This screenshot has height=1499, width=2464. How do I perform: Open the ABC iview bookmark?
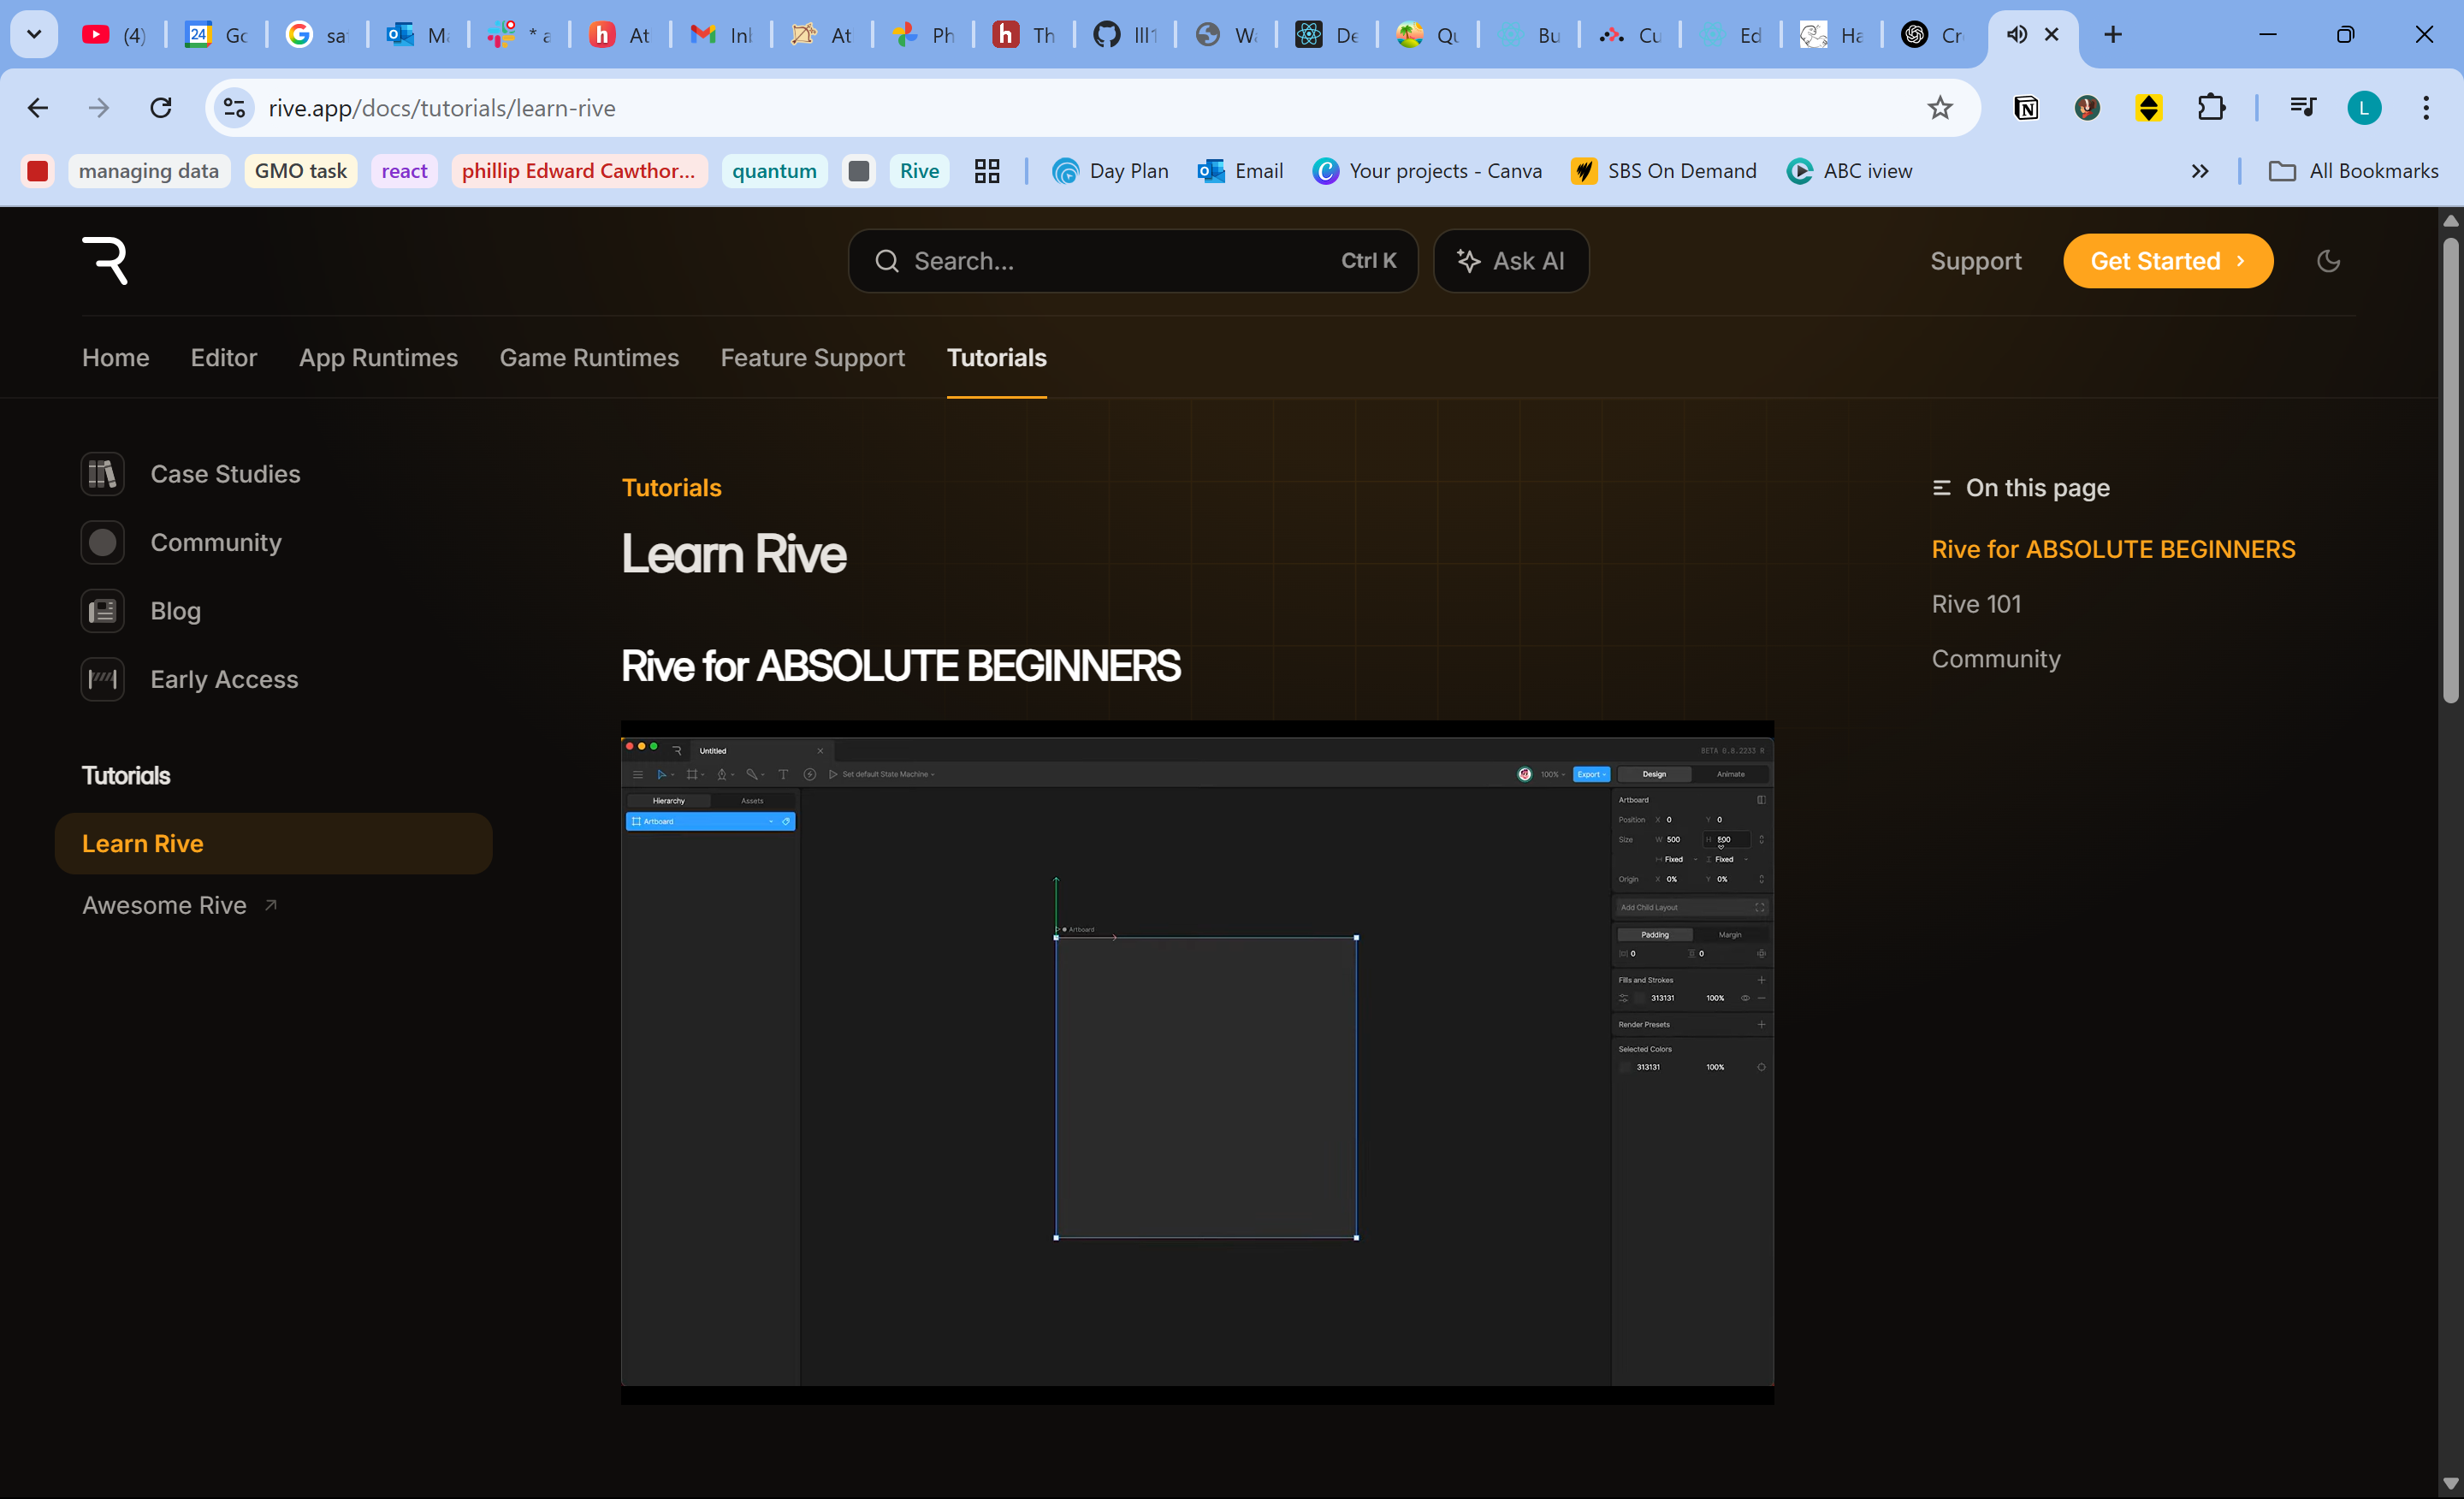(x=1850, y=171)
